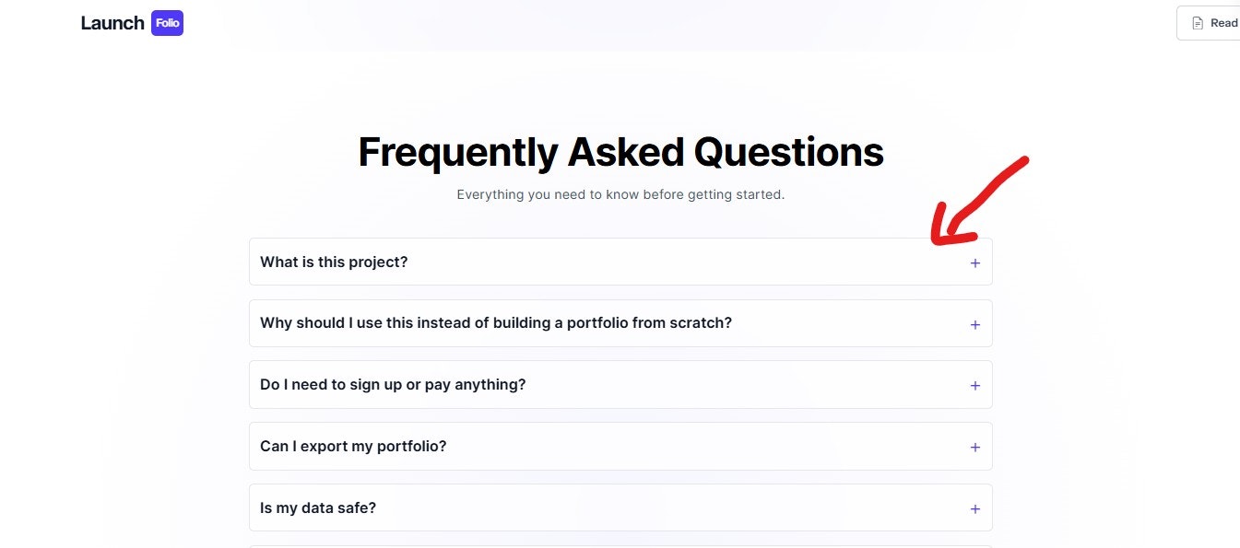This screenshot has width=1240, height=548.
Task: Hit the plus icon for the export portfolio question
Action: [x=974, y=448]
